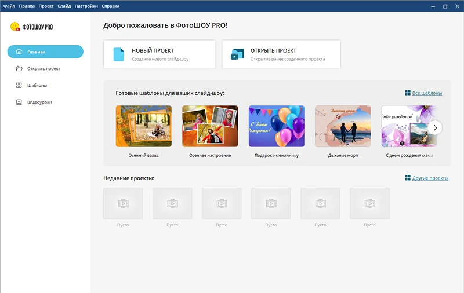Click Создание нового слайд-шоу subtitle
464x293 pixels.
coord(160,59)
